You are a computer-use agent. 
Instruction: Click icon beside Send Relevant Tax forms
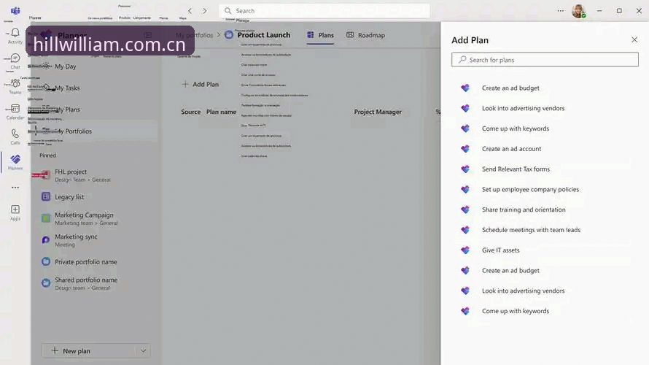466,169
